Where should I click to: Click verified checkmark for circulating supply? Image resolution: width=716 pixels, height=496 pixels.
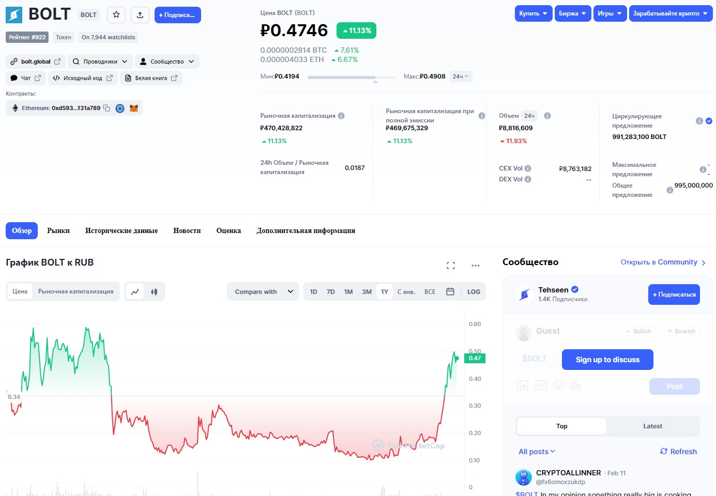(709, 121)
